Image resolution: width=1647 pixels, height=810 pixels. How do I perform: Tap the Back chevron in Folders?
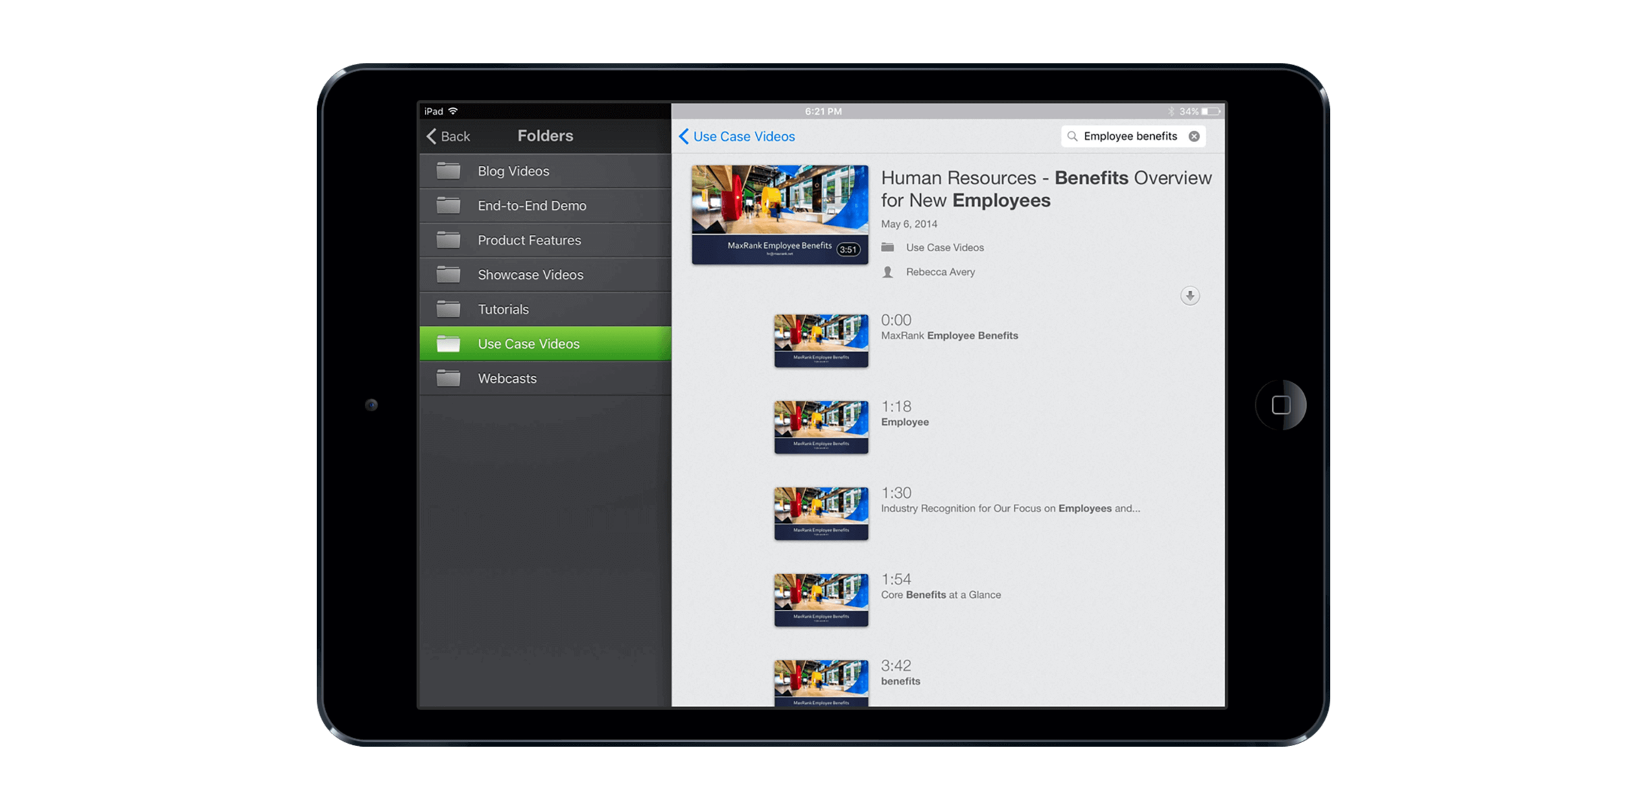click(x=432, y=136)
